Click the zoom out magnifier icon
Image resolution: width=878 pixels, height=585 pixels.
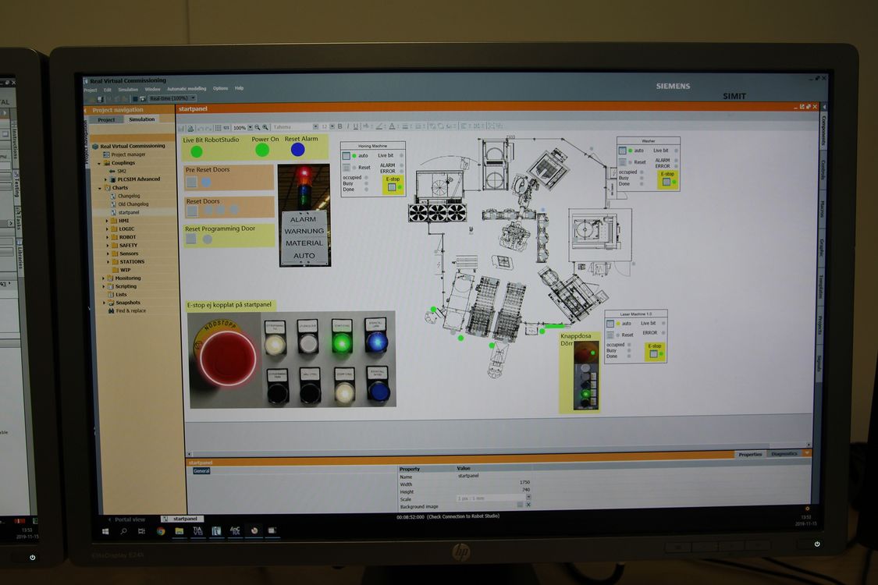tap(258, 128)
